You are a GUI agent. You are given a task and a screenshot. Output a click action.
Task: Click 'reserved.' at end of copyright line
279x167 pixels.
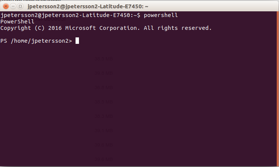click(x=197, y=28)
